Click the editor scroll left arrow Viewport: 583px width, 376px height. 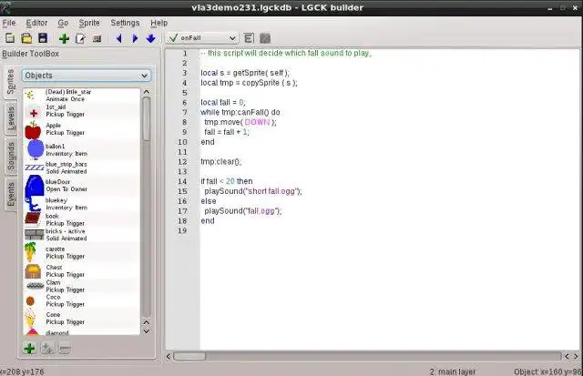[169, 356]
